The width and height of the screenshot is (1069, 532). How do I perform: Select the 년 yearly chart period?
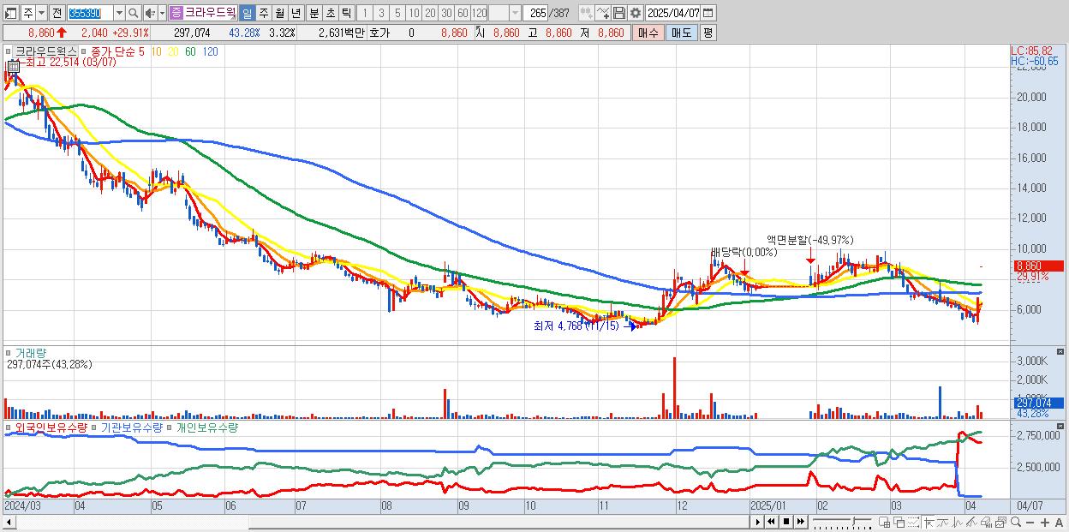pyautogui.click(x=296, y=13)
